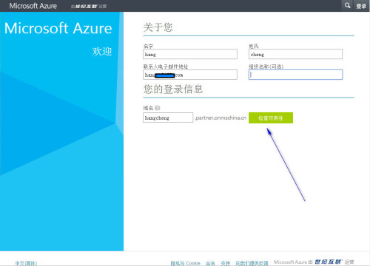Focus the 名字 first name field
The width and height of the screenshot is (370, 266).
tap(190, 54)
